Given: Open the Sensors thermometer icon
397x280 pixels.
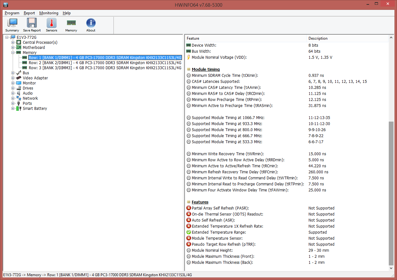Looking at the screenshot, I should 52,23.
